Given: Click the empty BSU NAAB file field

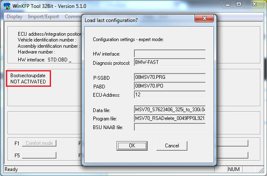Looking at the screenshot, I should 170,127.
